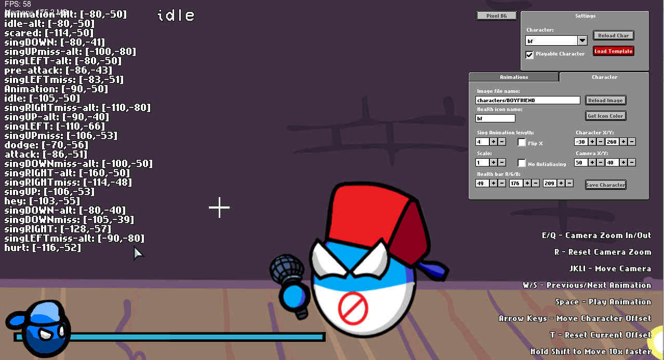This screenshot has height=360, width=664.
Task: Click the Character Y value field
Action: point(612,142)
